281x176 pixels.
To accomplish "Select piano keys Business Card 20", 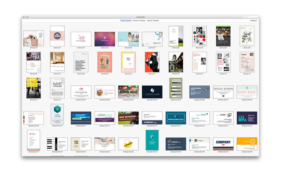I will point(57,144).
